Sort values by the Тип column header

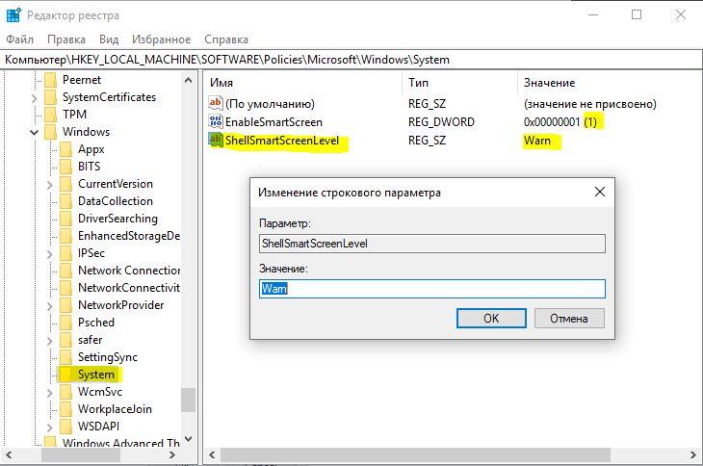418,83
